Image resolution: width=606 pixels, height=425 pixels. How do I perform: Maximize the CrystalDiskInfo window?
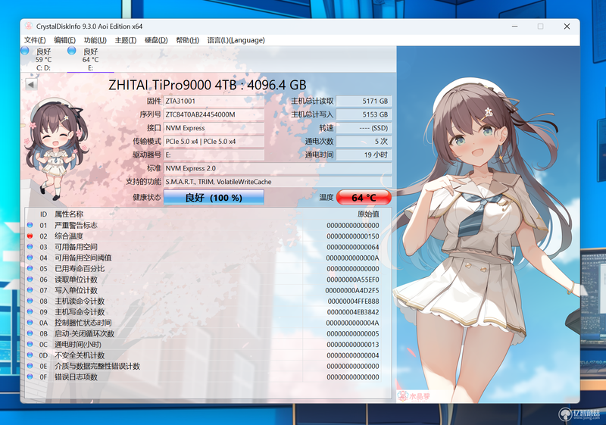coord(540,27)
